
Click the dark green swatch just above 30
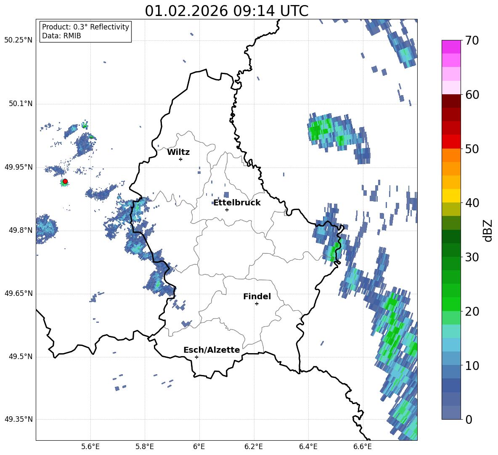pyautogui.click(x=451, y=250)
